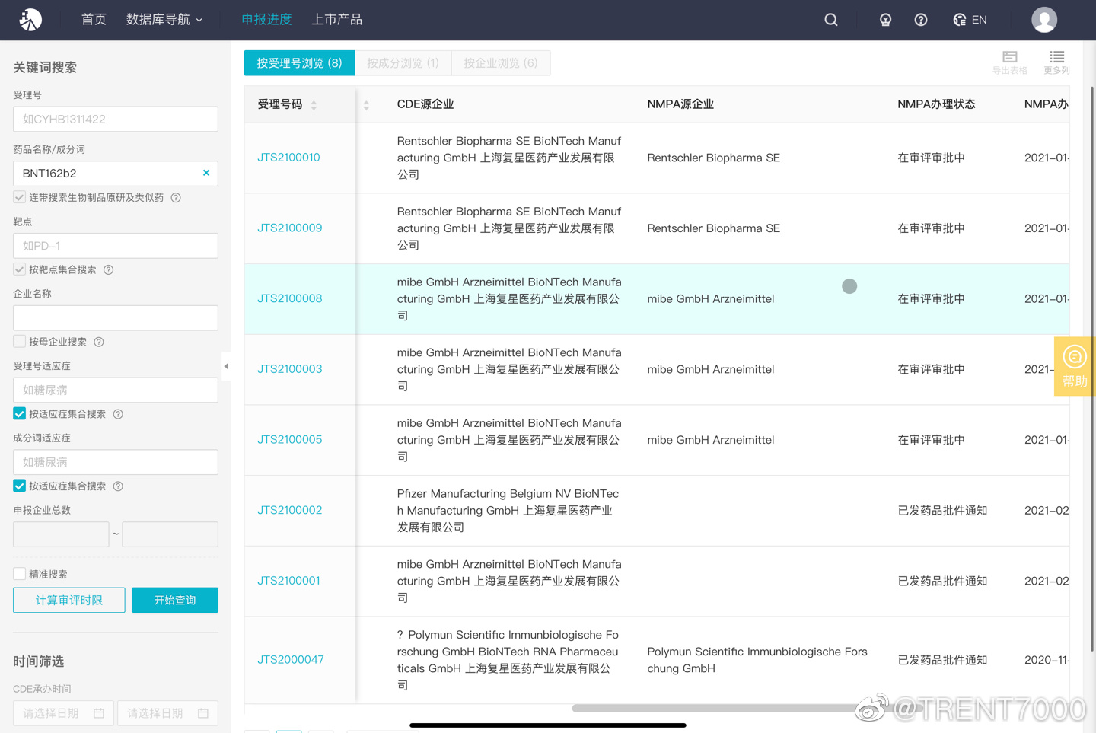Focus the 企业名称 input field

[x=116, y=317]
